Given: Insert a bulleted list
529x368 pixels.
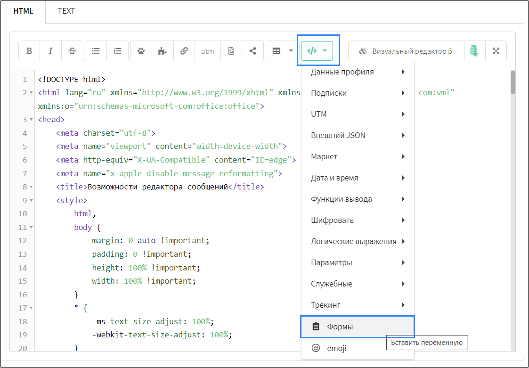Looking at the screenshot, I should [96, 51].
